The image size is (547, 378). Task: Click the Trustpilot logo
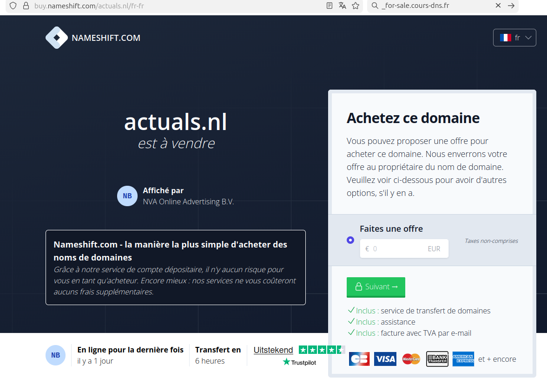[299, 362]
